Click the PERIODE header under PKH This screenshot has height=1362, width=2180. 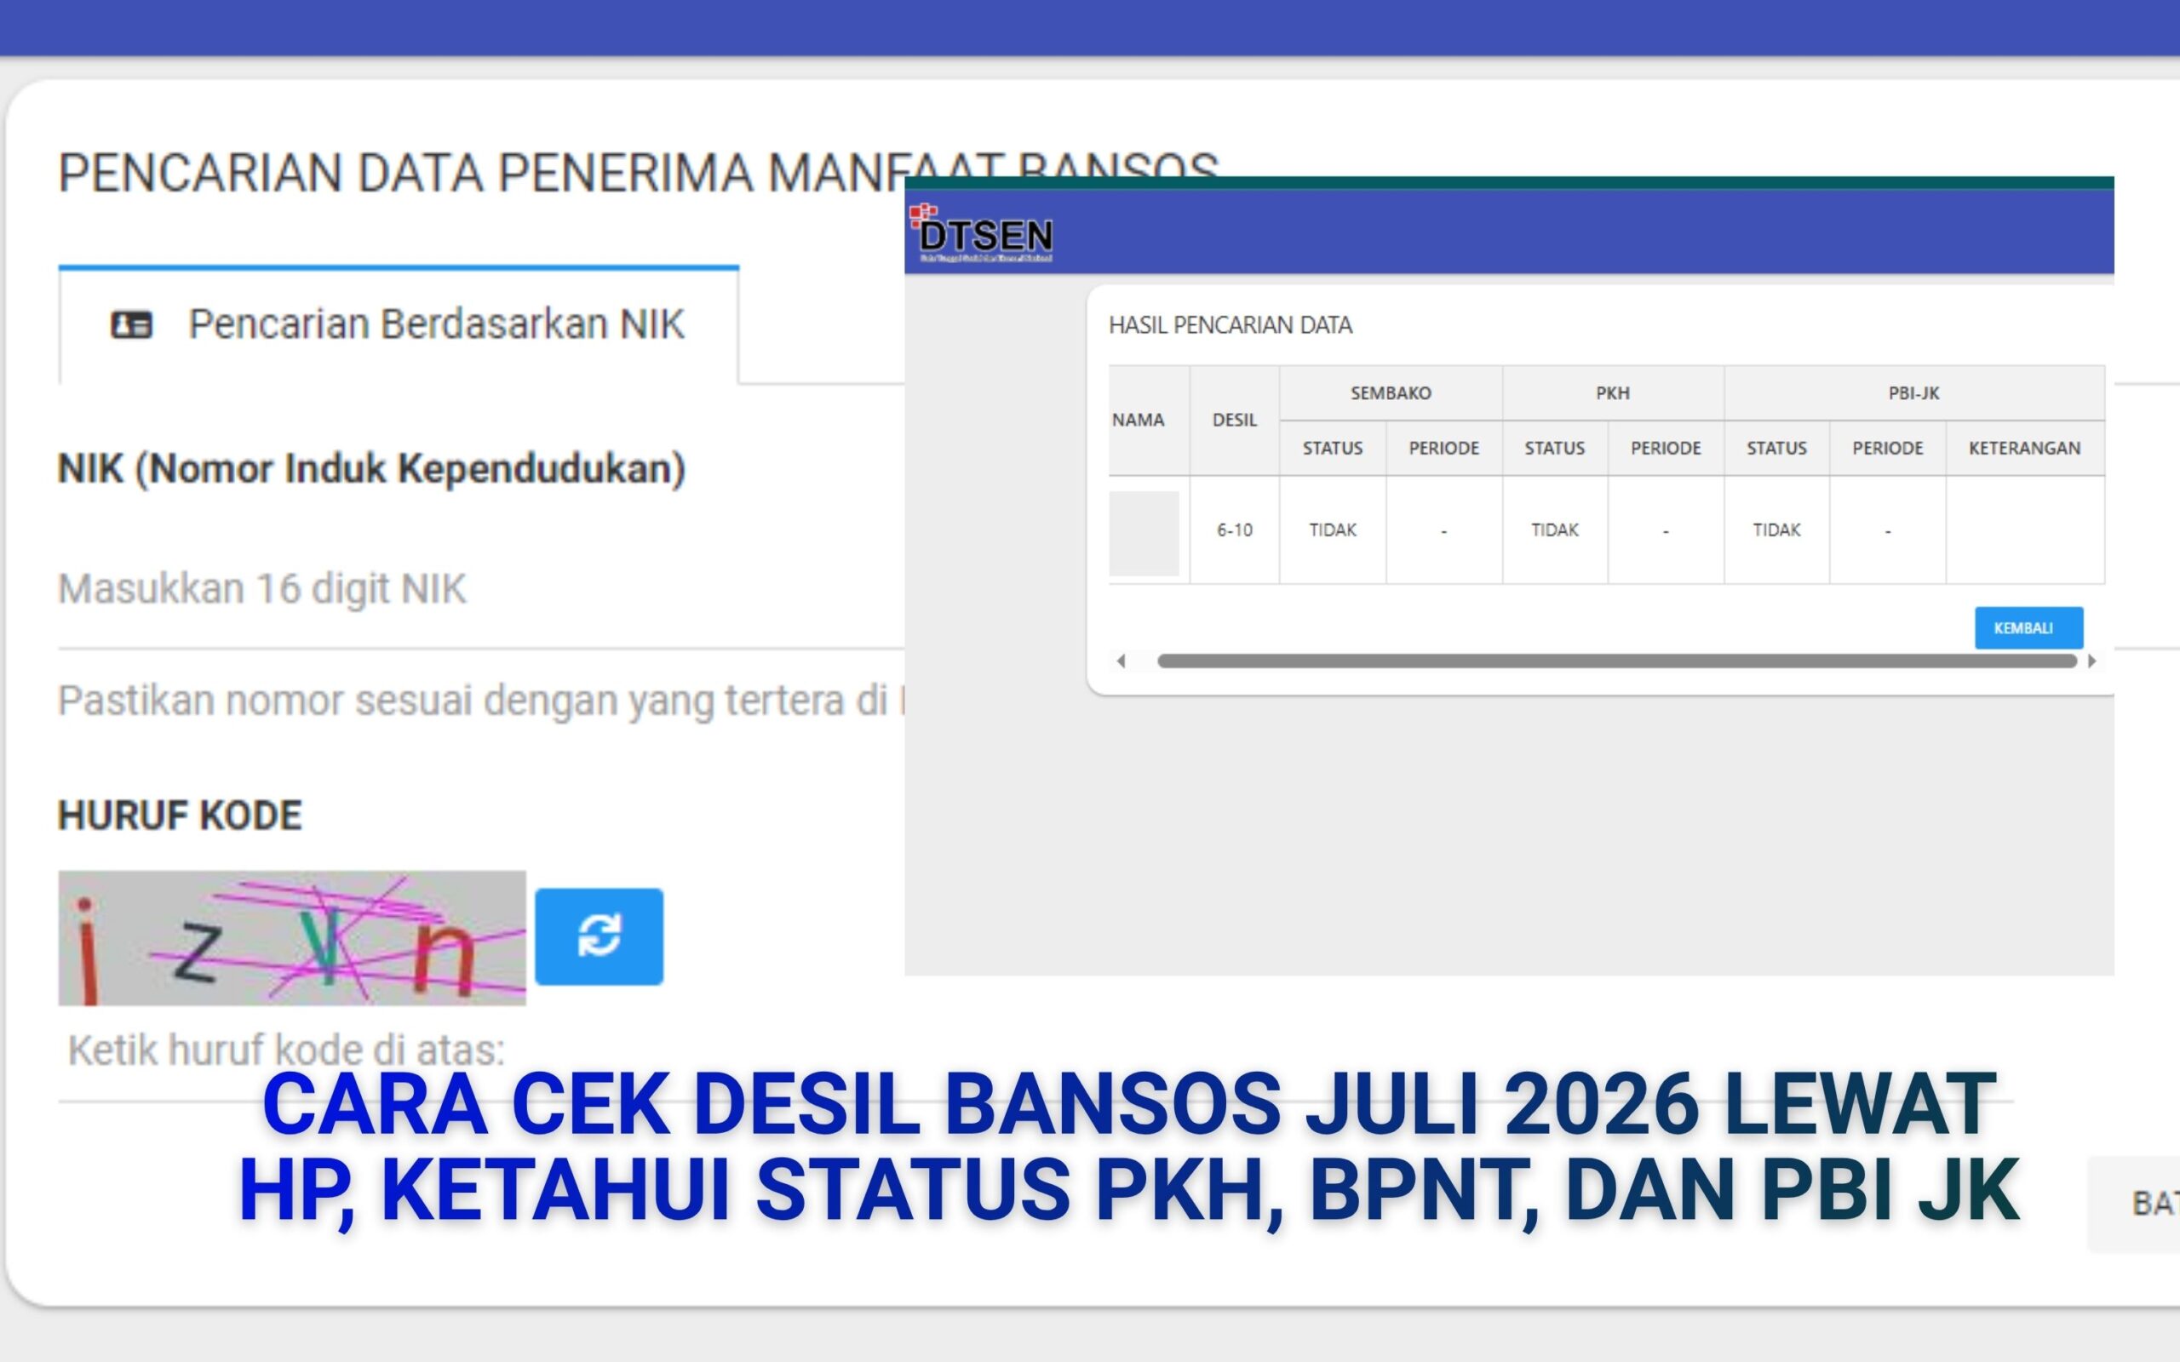click(x=1666, y=448)
